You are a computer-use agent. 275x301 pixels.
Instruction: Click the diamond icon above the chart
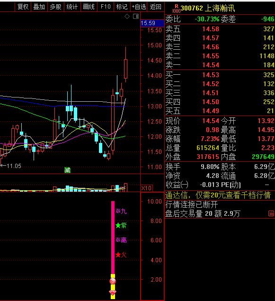[x=127, y=17]
